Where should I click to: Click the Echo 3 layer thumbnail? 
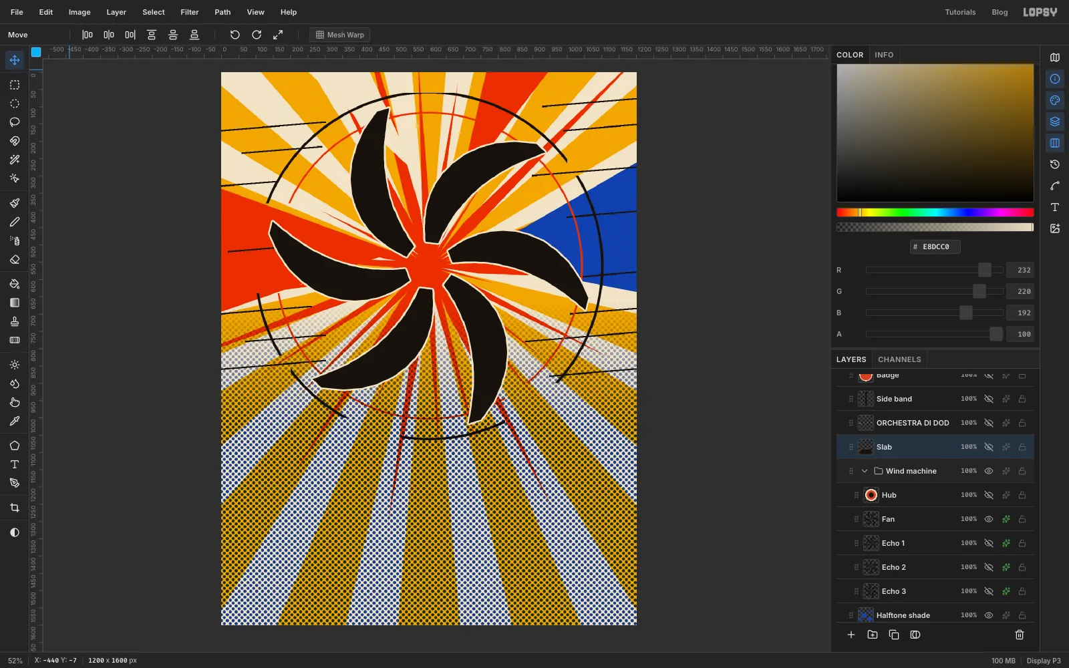pos(871,591)
